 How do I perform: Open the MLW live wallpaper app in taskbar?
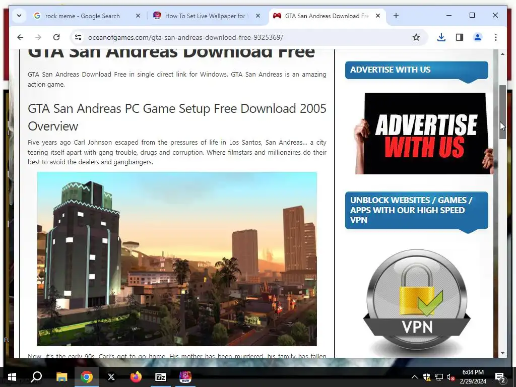coord(185,377)
